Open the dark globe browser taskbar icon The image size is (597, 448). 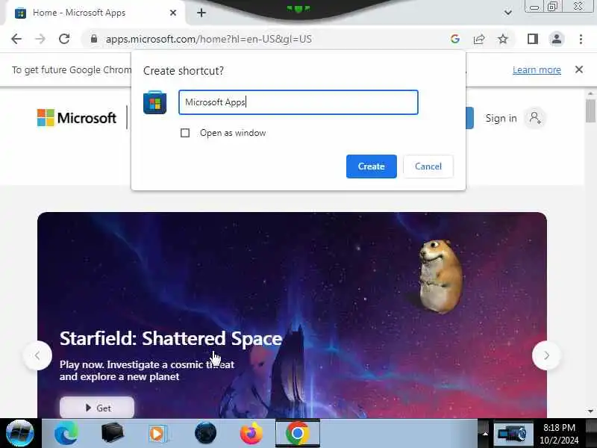pos(205,434)
